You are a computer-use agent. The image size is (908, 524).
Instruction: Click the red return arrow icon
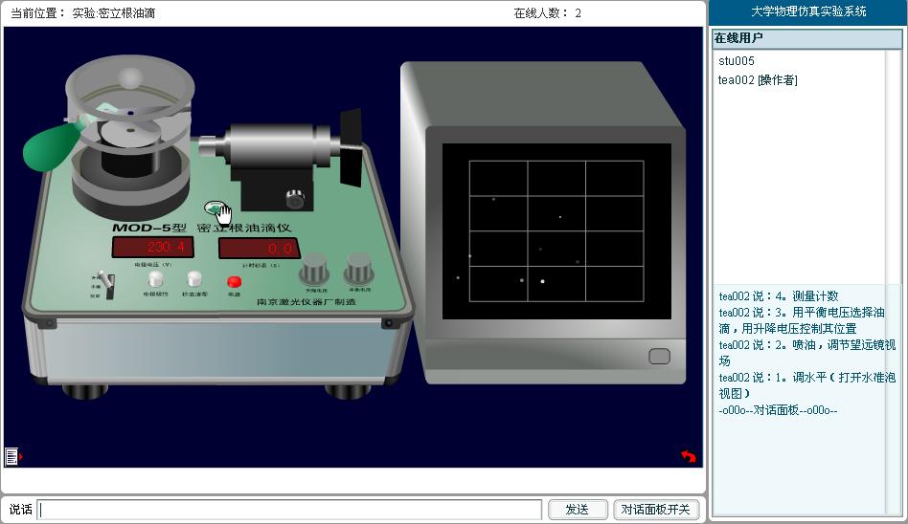688,456
